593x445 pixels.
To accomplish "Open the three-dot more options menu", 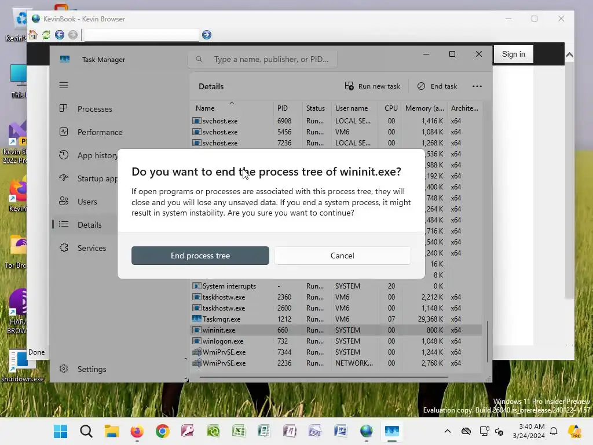I will coord(477,86).
